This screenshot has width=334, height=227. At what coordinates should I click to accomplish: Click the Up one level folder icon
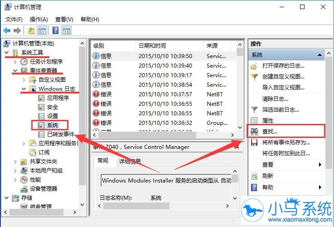[x=31, y=31]
